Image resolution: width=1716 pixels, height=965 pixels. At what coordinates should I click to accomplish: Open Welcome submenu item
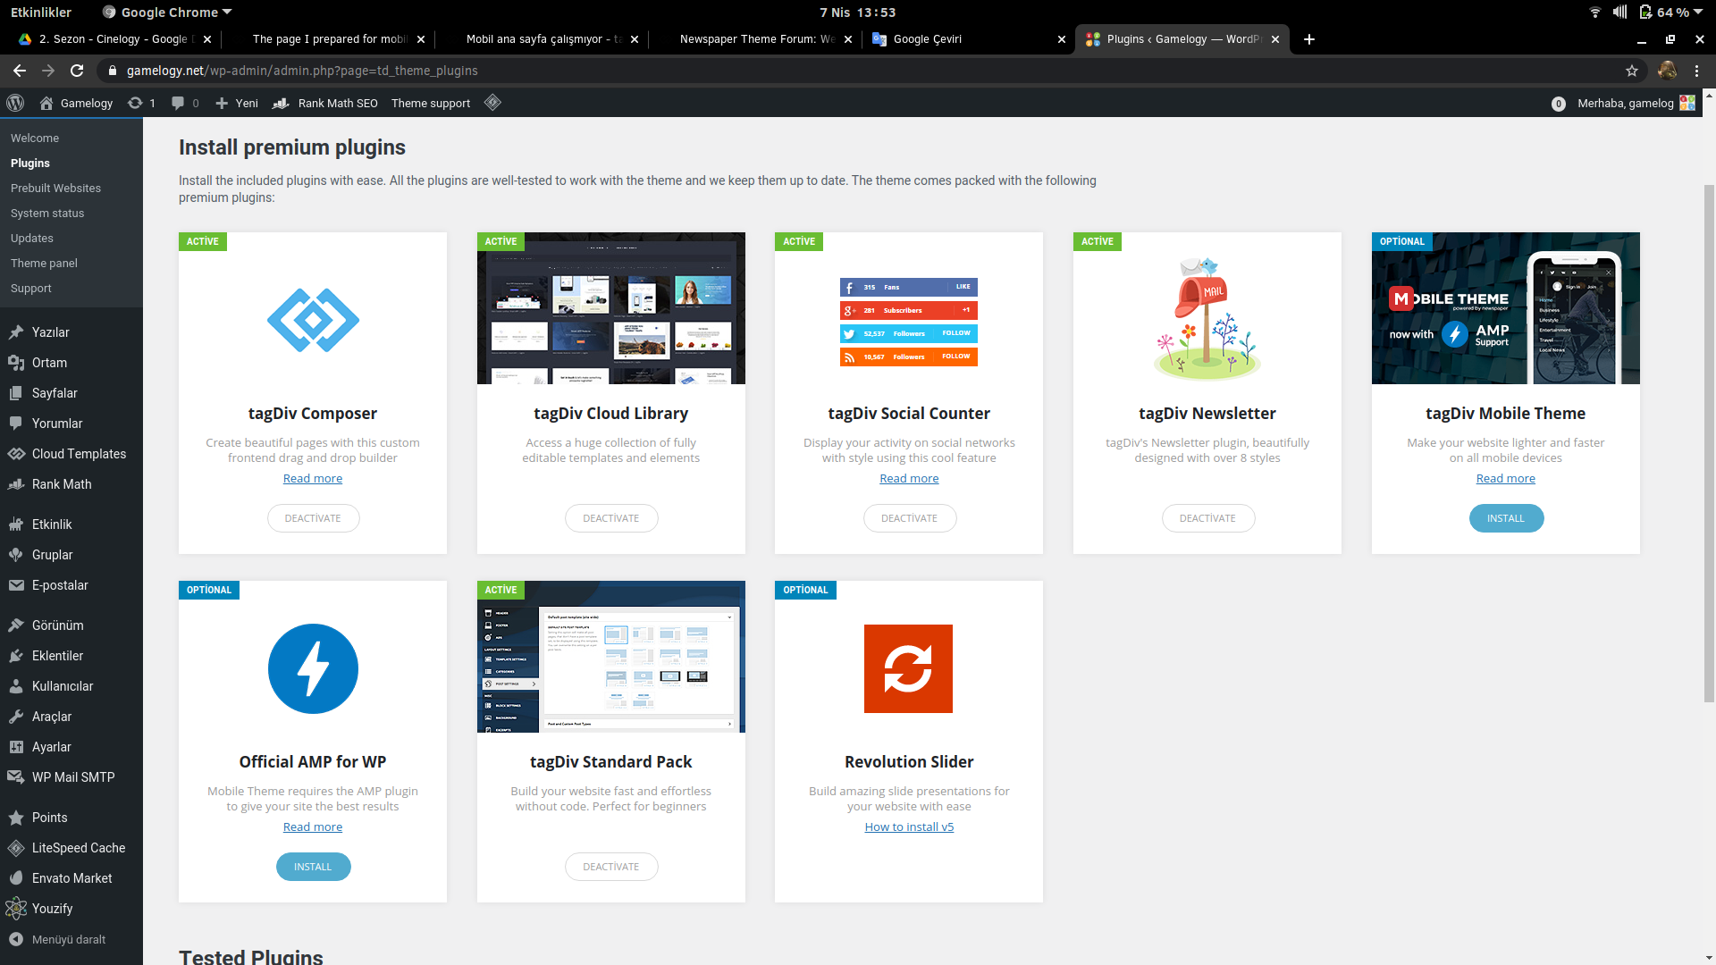[35, 138]
